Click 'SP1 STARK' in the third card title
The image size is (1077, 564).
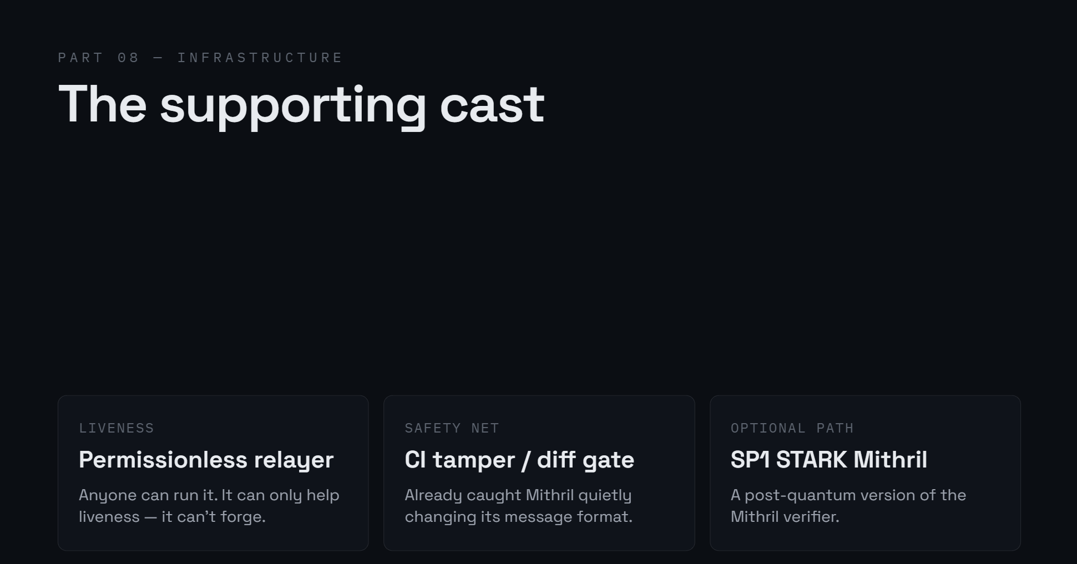[x=788, y=460]
